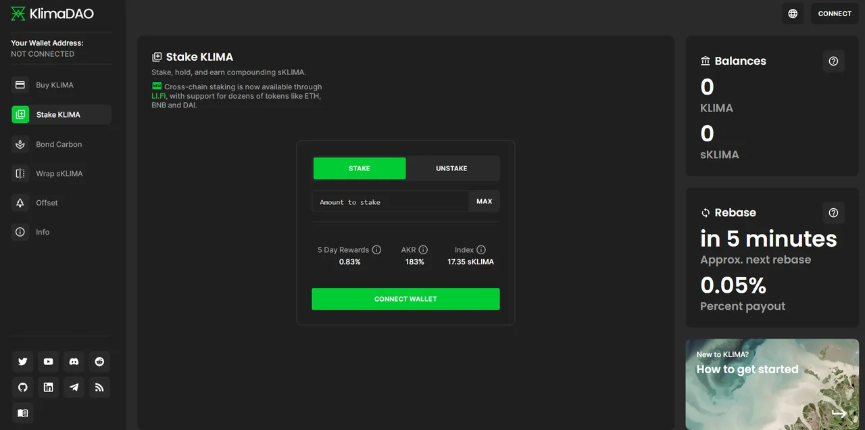Open the language globe selector

(793, 14)
